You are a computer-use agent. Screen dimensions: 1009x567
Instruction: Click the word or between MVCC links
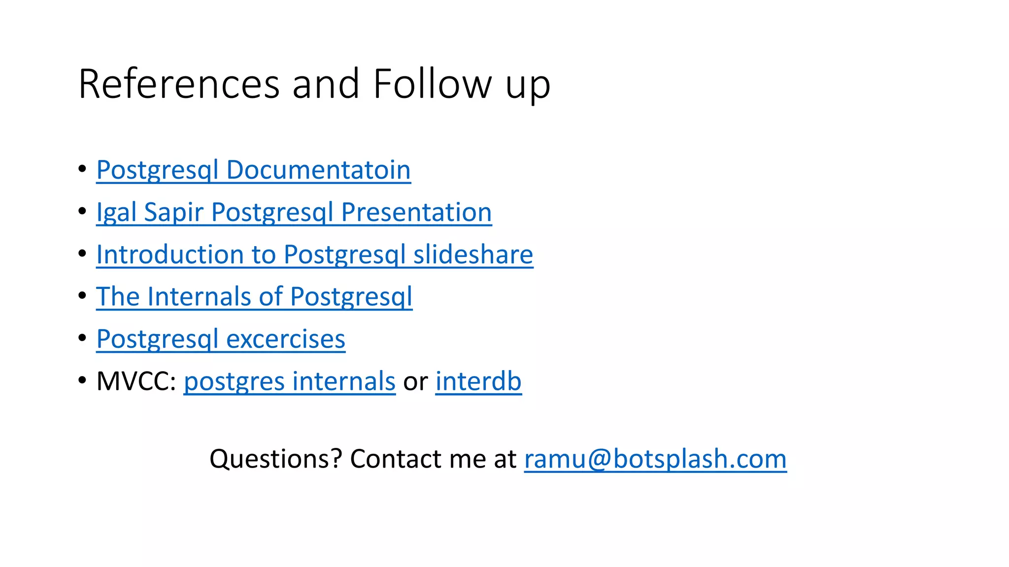(x=415, y=382)
